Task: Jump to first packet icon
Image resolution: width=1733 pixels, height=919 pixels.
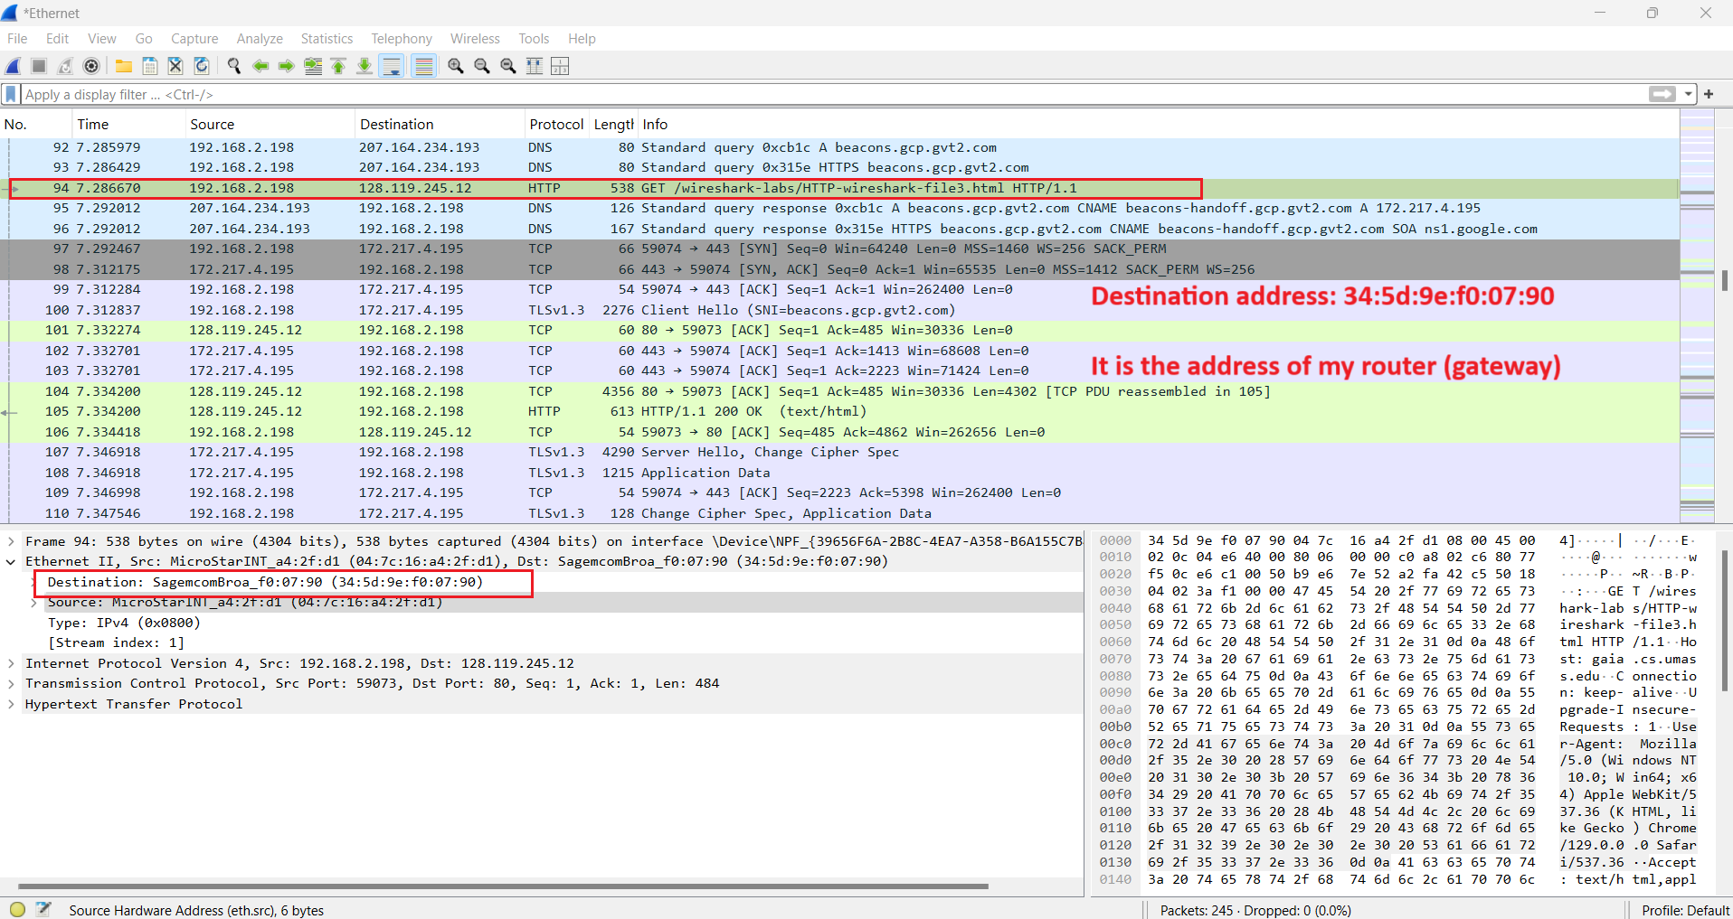Action: (338, 66)
